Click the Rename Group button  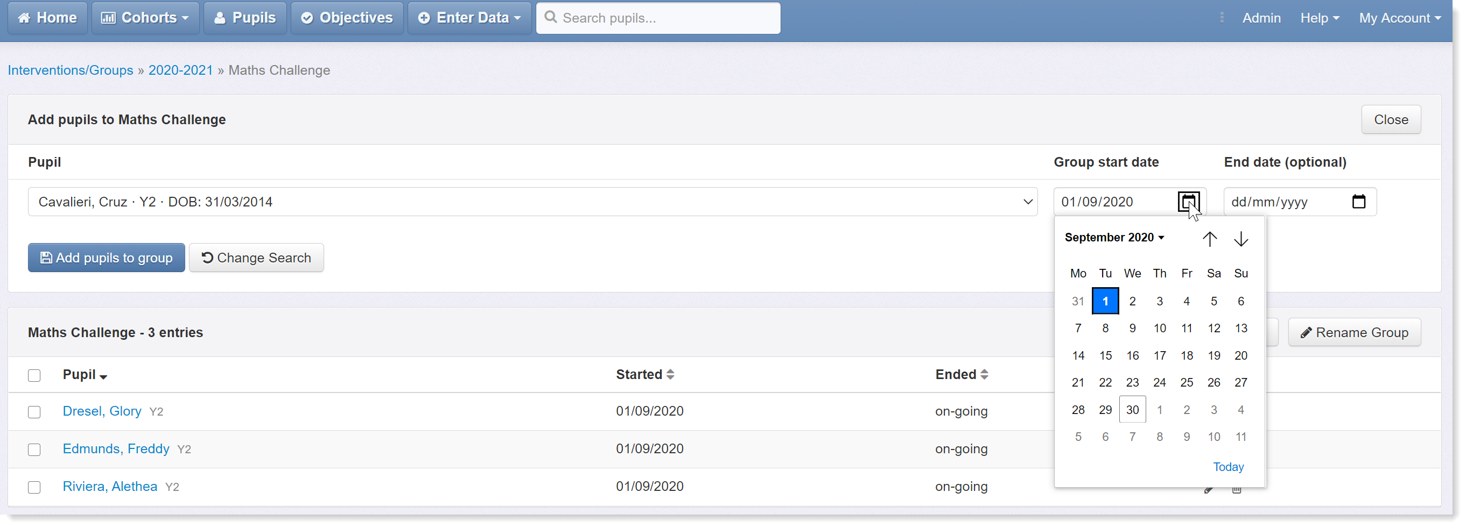[x=1354, y=332]
